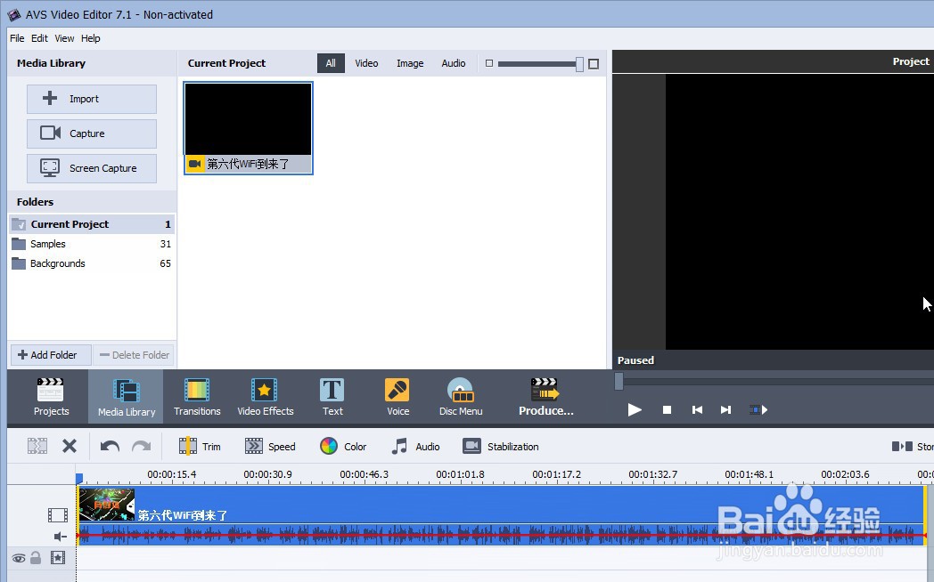Open the Speed adjustment tool
934x582 pixels.
pyautogui.click(x=271, y=446)
